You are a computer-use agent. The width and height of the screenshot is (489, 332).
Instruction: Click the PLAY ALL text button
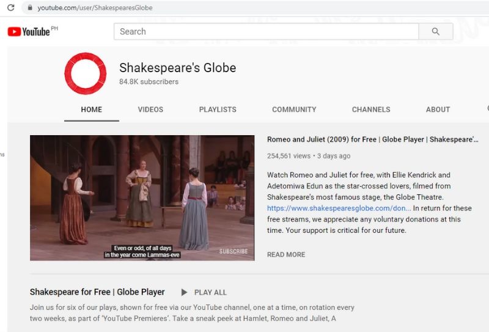pyautogui.click(x=210, y=293)
